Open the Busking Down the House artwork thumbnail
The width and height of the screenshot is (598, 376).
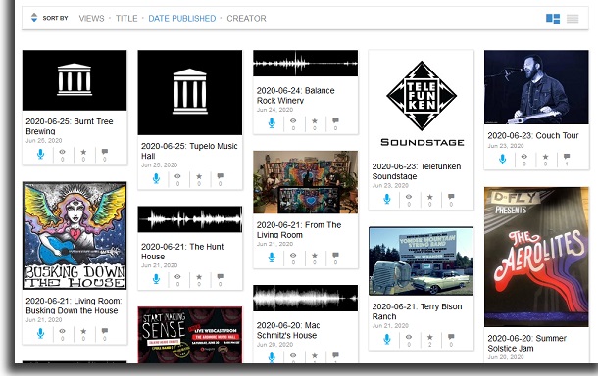point(75,235)
